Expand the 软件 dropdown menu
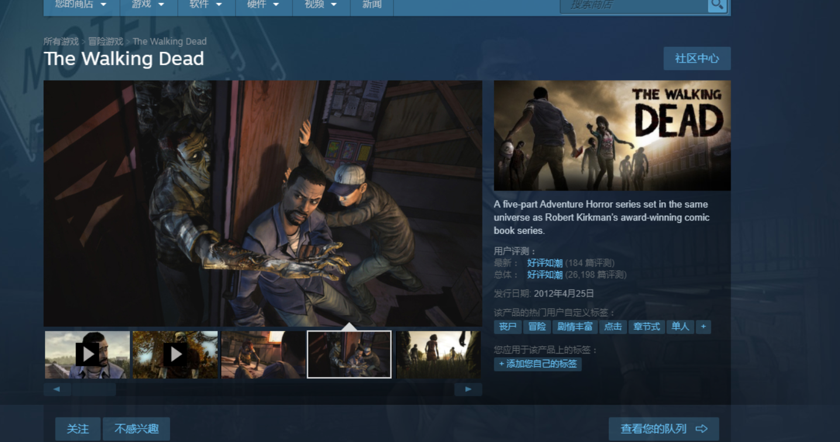 (x=206, y=5)
